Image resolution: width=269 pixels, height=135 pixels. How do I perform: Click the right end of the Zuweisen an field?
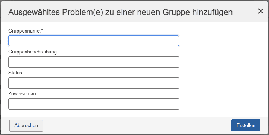(x=175, y=104)
